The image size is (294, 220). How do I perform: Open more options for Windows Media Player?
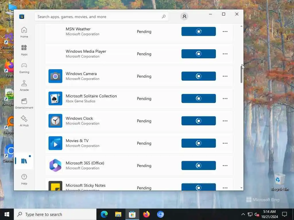(225, 54)
